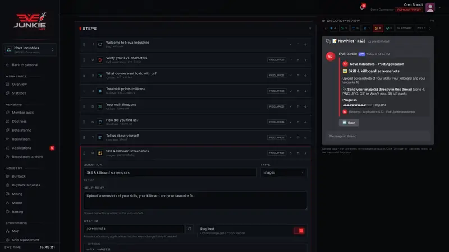Open Recruitment archive page
This screenshot has height=252, width=449.
[27, 157]
